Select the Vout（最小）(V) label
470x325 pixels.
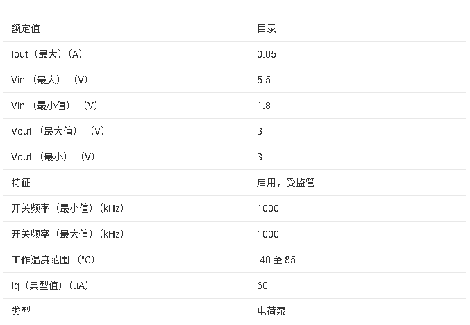pyautogui.click(x=53, y=157)
